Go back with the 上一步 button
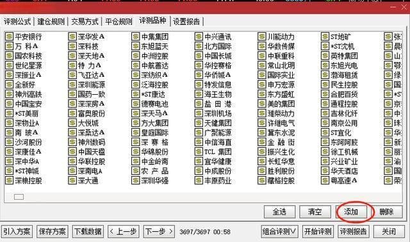 [x=124, y=232]
